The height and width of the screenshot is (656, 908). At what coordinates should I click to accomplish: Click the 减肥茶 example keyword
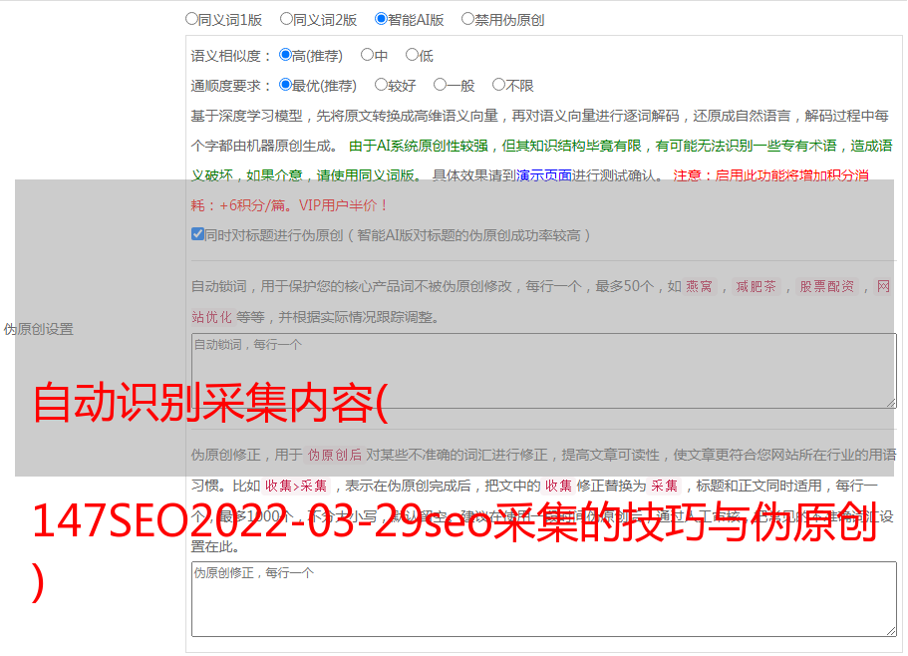[x=756, y=286]
